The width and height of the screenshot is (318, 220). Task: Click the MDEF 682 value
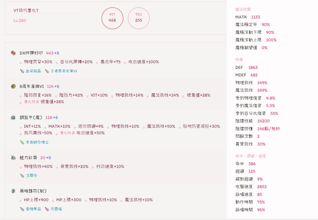click(254, 75)
